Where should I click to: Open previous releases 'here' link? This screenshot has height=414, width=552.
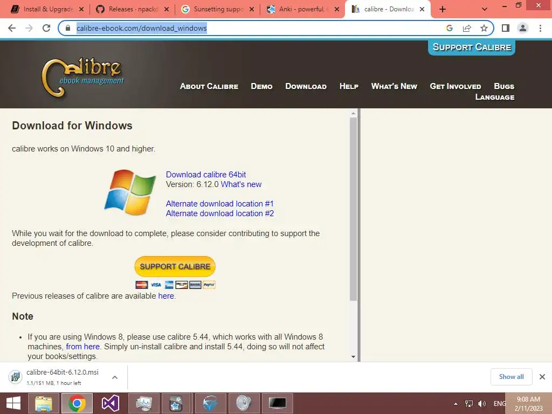pyautogui.click(x=166, y=296)
